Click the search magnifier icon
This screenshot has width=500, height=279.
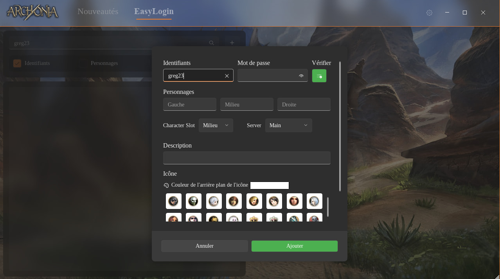(x=212, y=43)
